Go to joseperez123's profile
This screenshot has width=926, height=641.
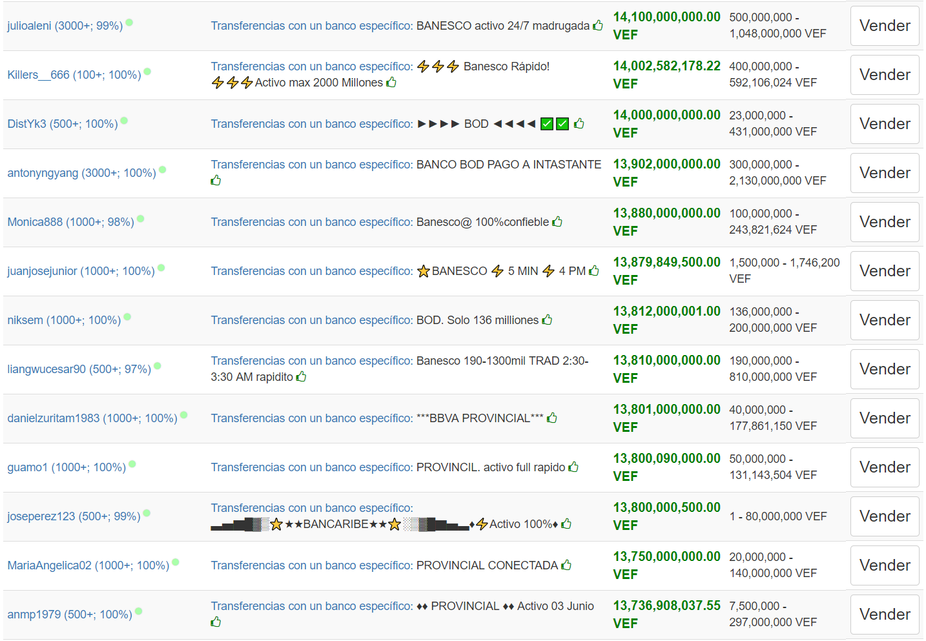coord(74,516)
